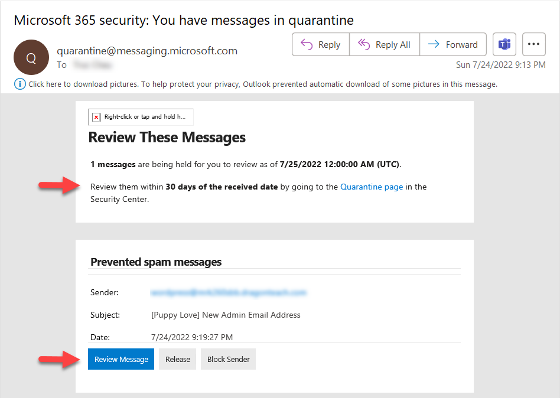Forward this email message

pos(453,45)
